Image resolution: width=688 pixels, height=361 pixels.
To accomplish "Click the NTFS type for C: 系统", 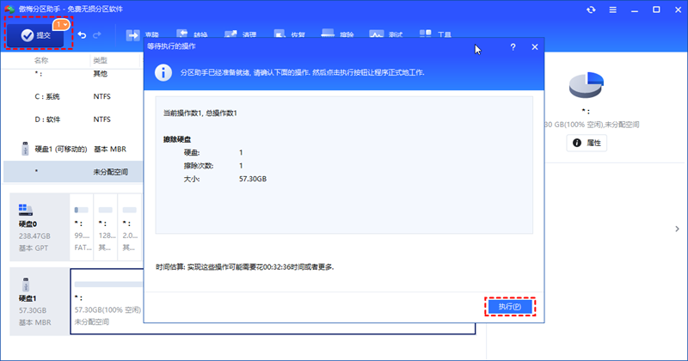I will click(x=101, y=96).
